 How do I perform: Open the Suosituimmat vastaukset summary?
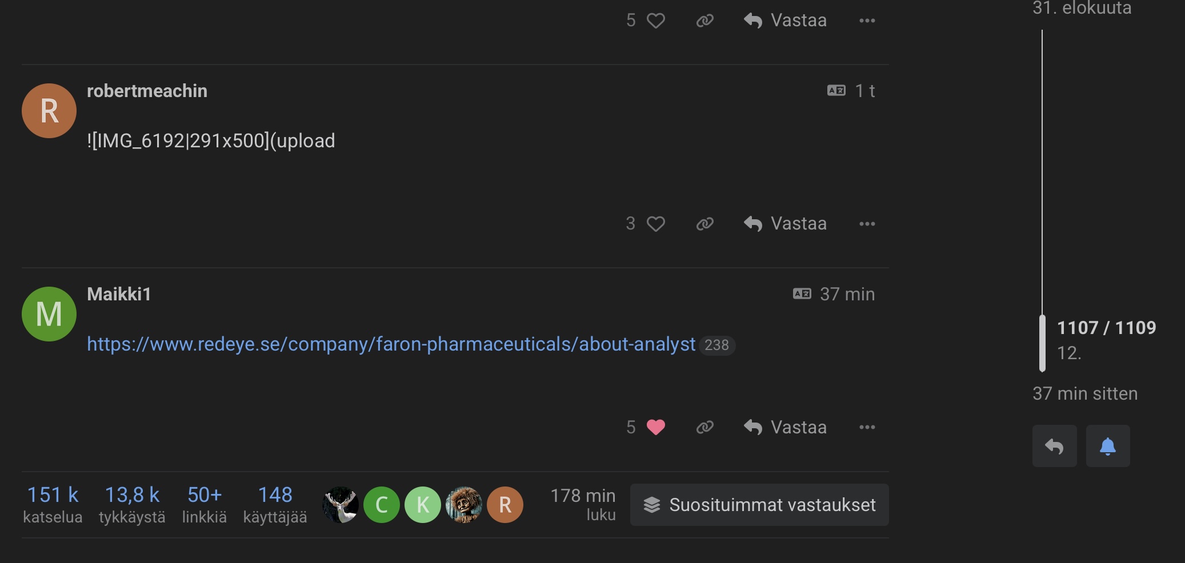(759, 505)
